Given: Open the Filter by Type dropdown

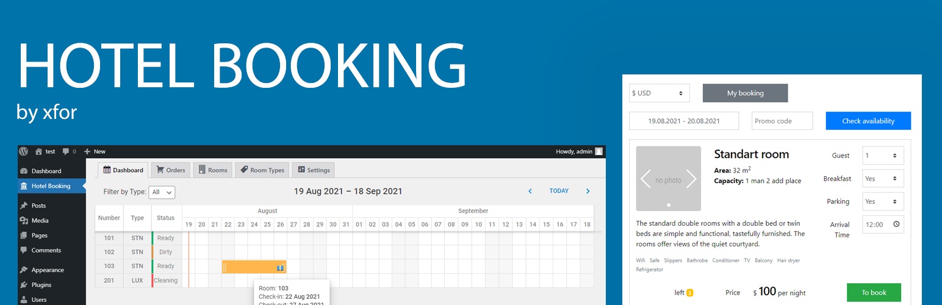Looking at the screenshot, I should [x=162, y=192].
